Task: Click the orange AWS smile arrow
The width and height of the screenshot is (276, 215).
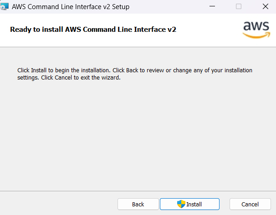Action: point(256,35)
